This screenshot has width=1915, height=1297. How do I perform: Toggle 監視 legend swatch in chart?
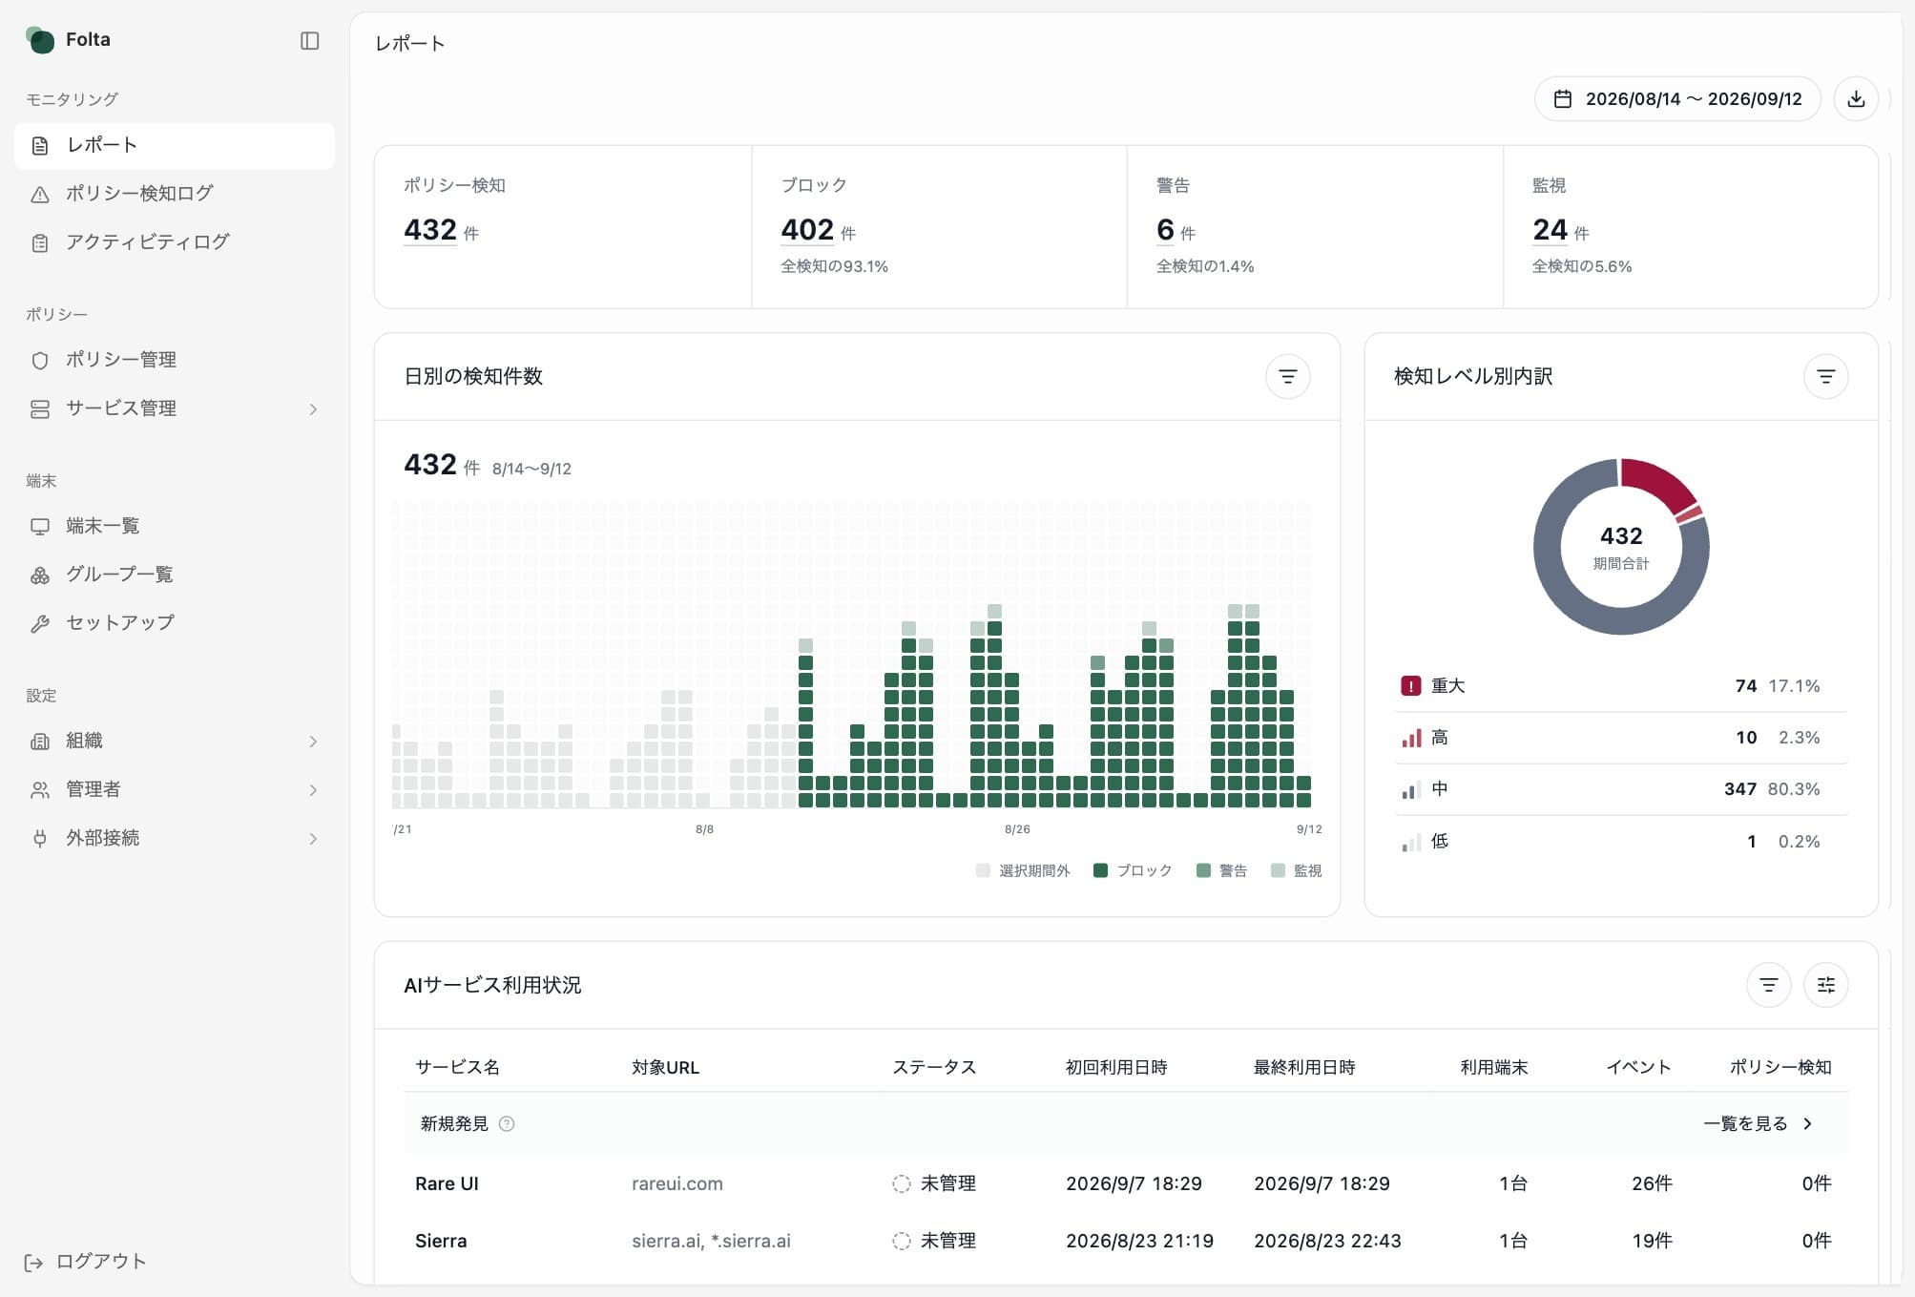point(1278,871)
